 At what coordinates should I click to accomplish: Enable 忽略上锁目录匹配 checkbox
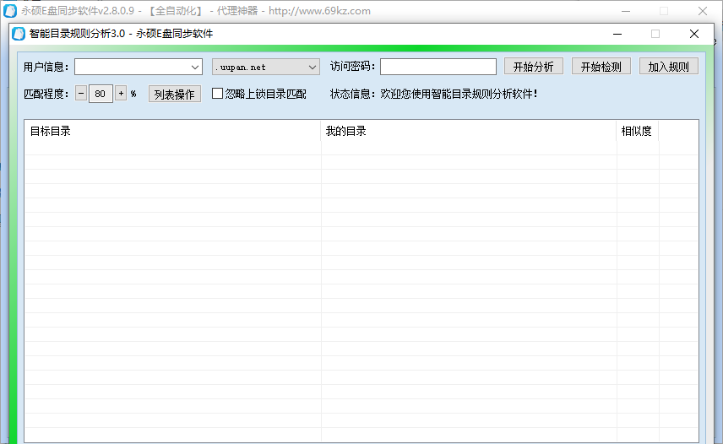click(x=217, y=94)
